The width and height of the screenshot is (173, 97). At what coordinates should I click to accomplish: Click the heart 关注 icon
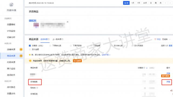coord(155,39)
